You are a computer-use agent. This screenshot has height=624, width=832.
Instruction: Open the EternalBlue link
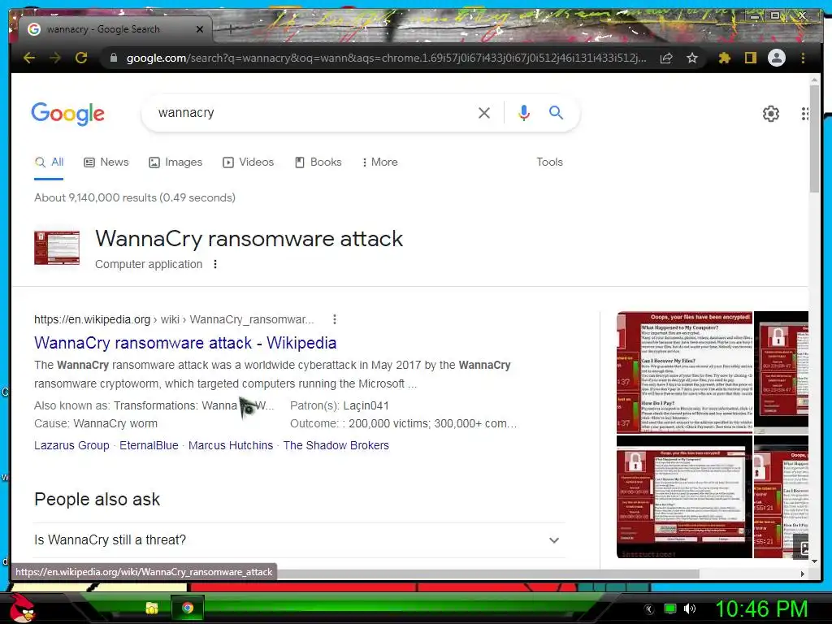(x=149, y=446)
